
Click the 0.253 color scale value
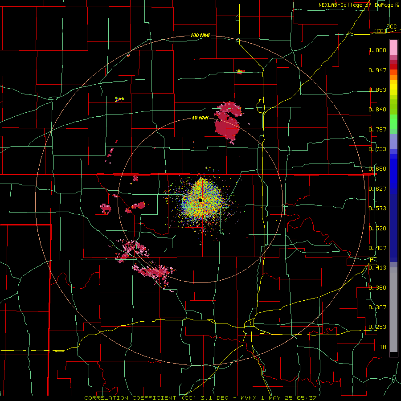(x=377, y=327)
